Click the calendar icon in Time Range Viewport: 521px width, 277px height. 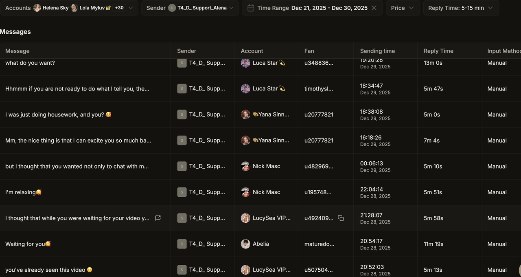251,8
